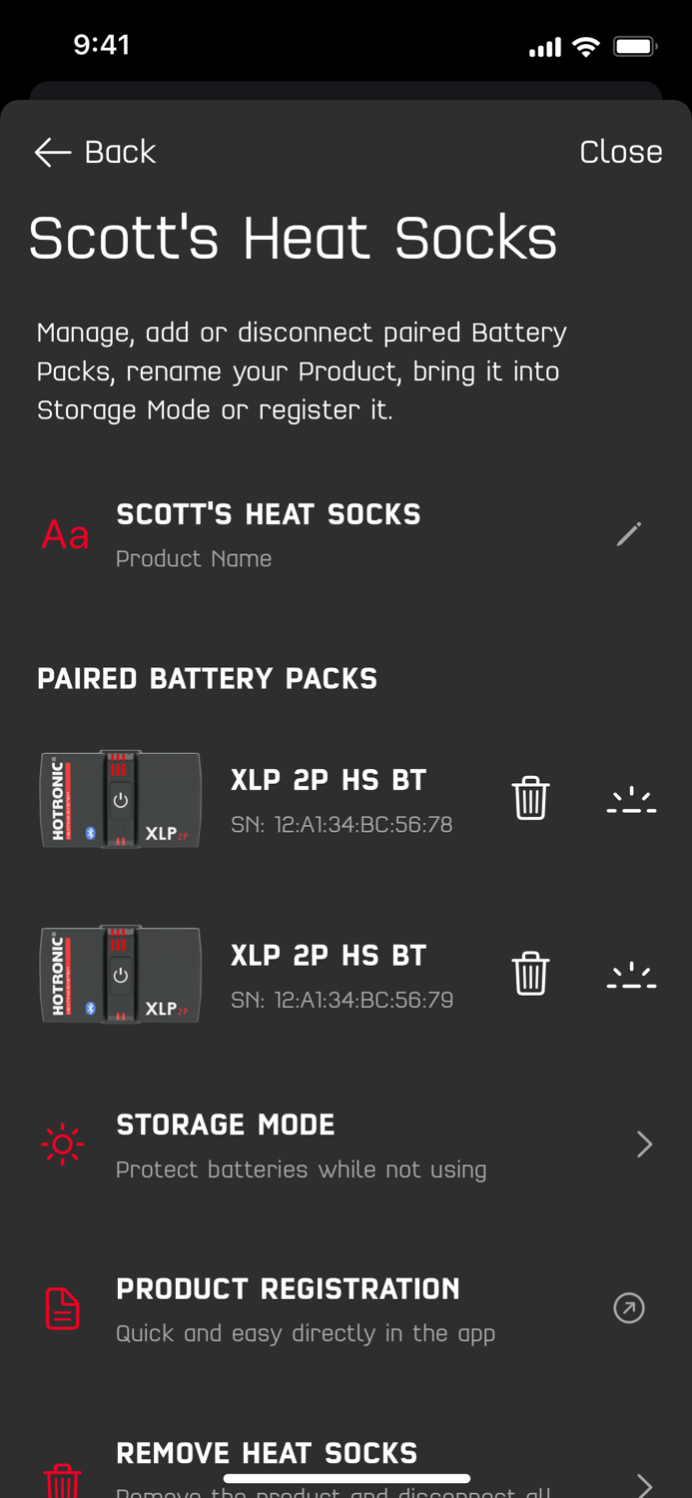
Task: Click the flash-identify icon for battery pack SN ...78
Action: coord(631,797)
